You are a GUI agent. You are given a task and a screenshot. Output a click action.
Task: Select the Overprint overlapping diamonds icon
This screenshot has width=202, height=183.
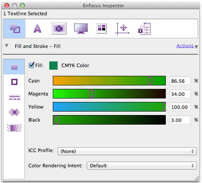14,112
